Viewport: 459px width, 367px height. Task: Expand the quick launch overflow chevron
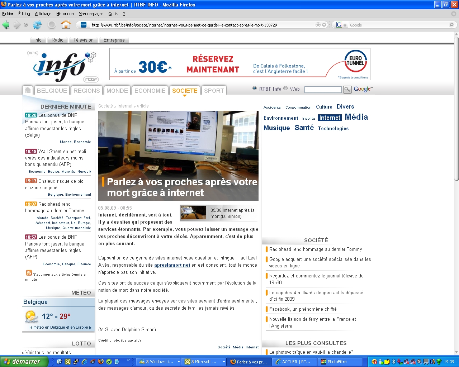(x=128, y=360)
